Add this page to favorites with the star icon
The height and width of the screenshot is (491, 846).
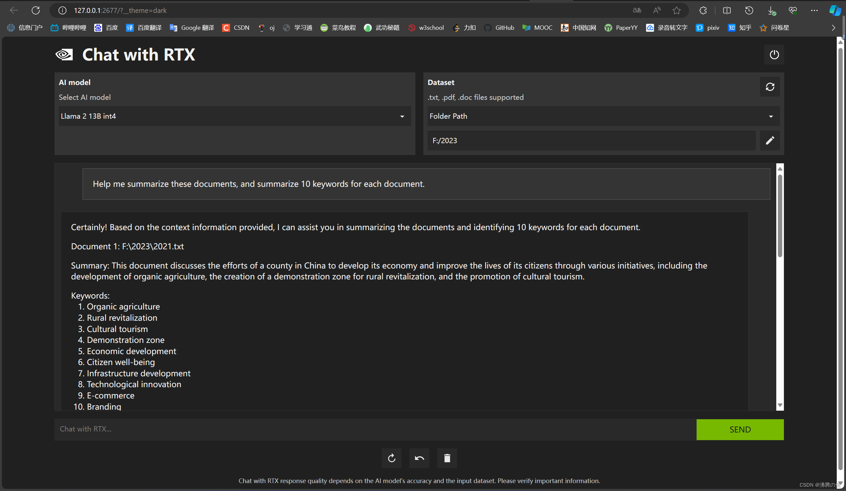676,10
